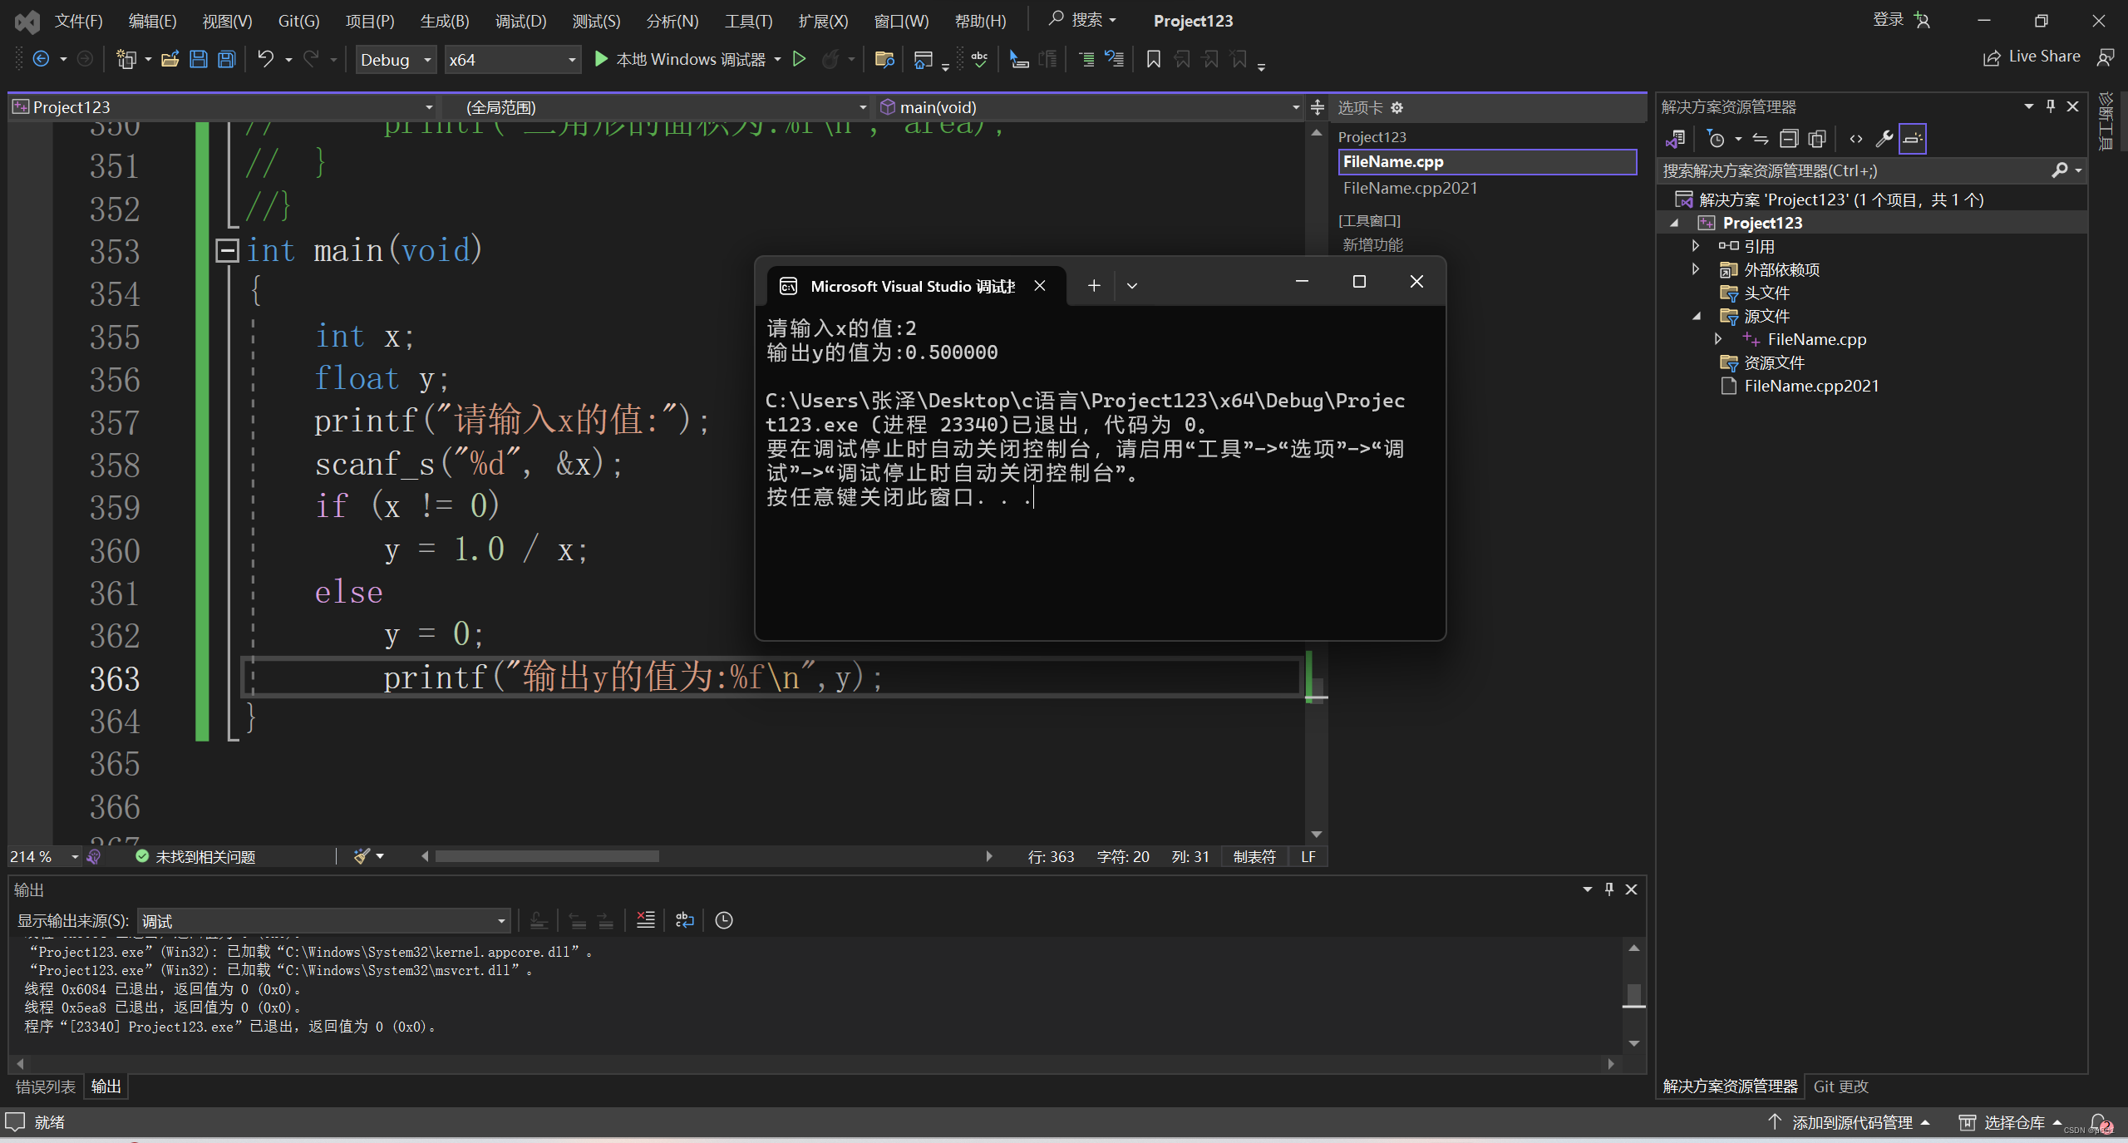Toggle the pin on the Solution Explorer panel
This screenshot has height=1143, width=2128.
click(2050, 106)
